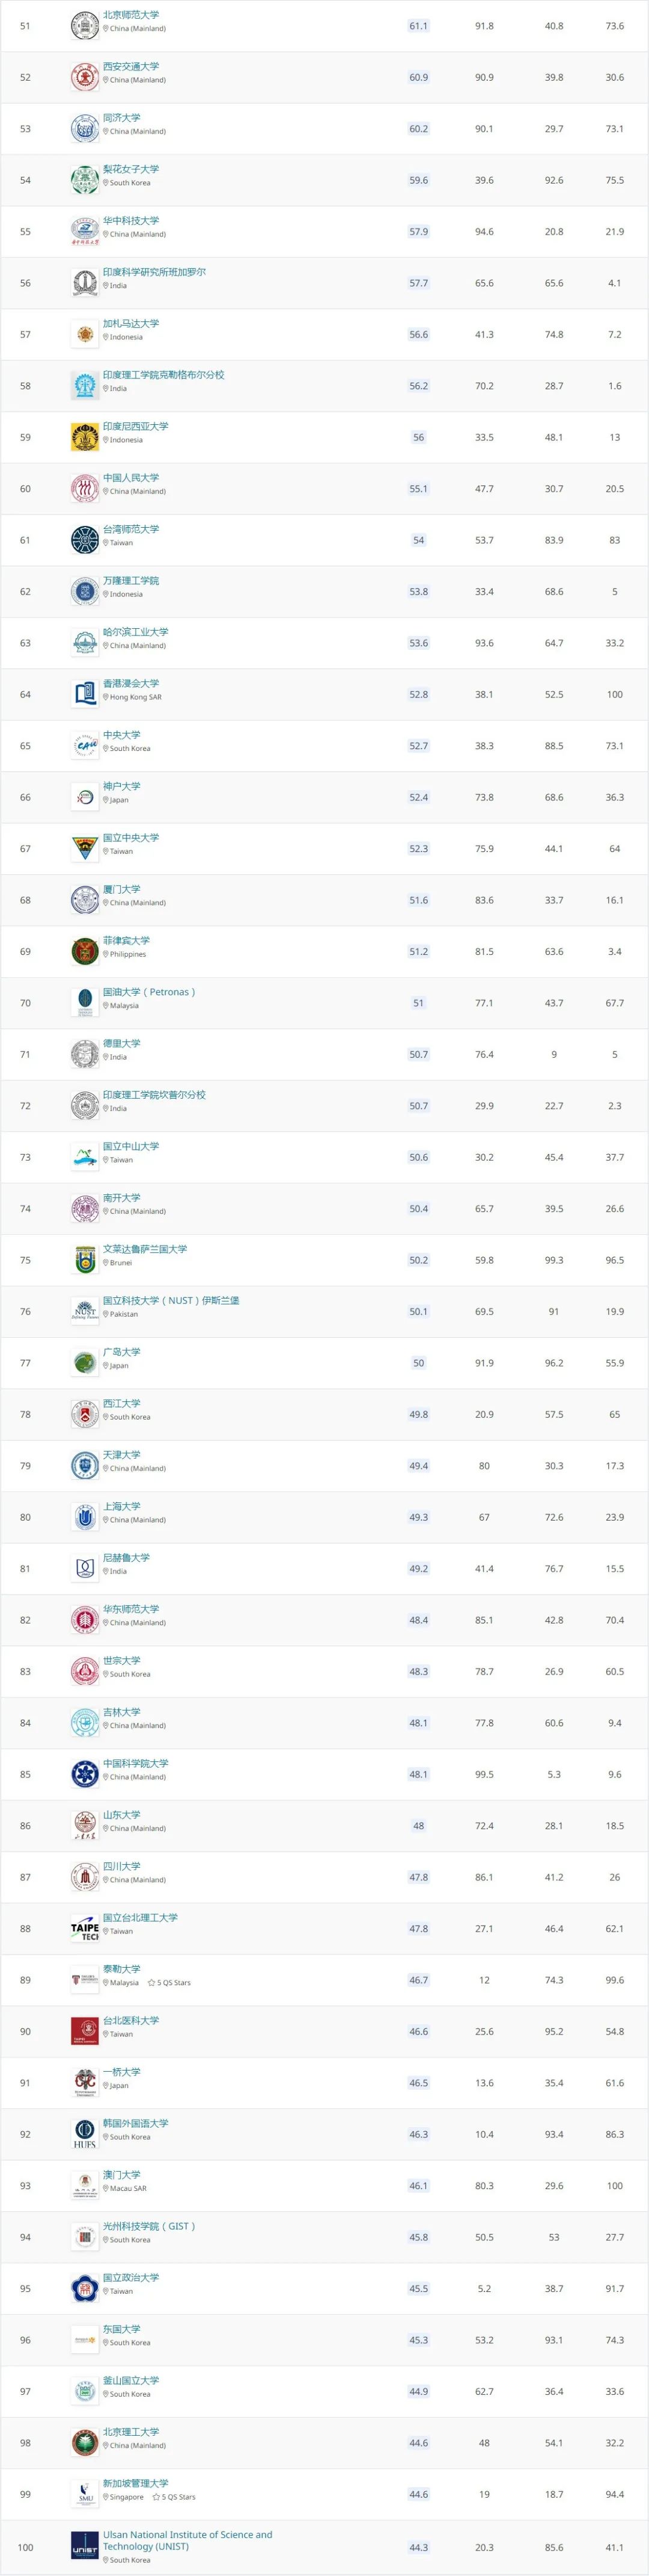The image size is (649, 2576).
Task: Click the NUST logo for the Pakistan university
Action: point(85,1311)
